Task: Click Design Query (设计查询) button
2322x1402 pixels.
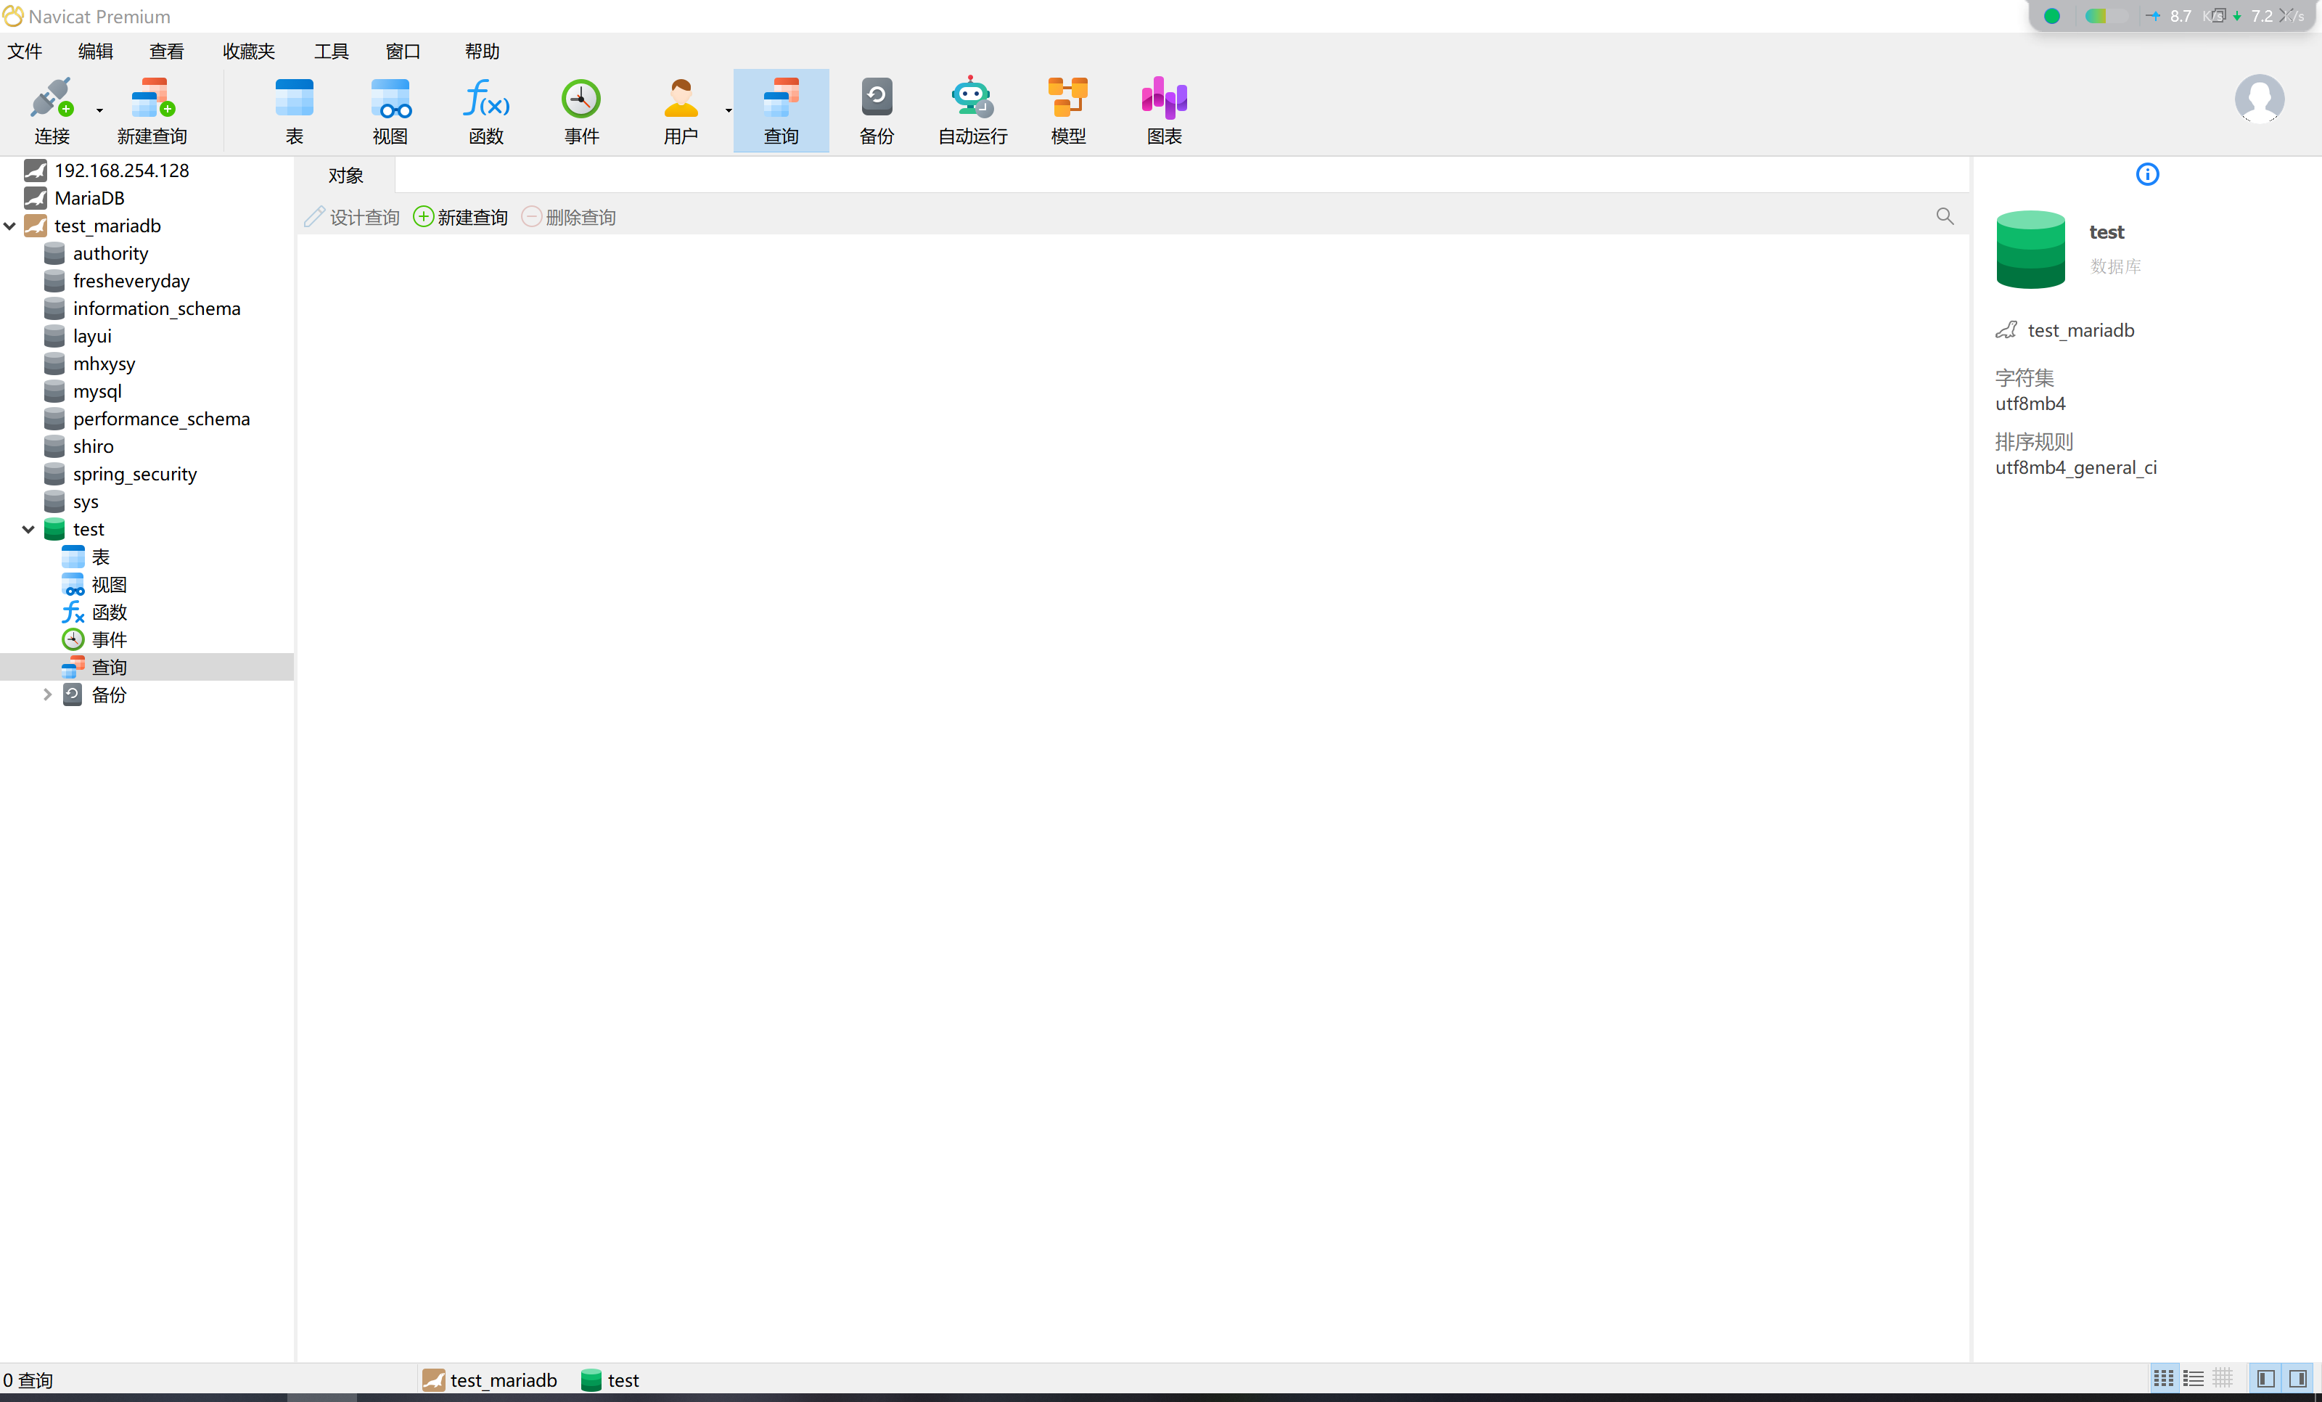Action: pos(353,218)
